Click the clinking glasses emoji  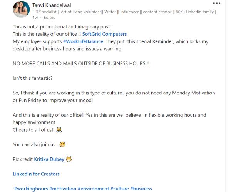[59, 130]
